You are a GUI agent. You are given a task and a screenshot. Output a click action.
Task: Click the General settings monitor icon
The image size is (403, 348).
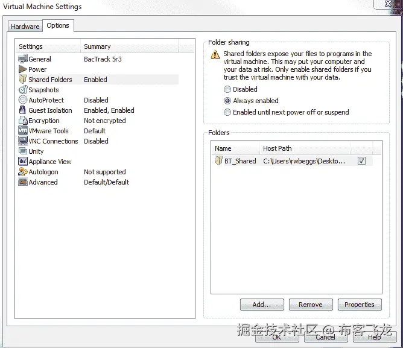pos(23,59)
